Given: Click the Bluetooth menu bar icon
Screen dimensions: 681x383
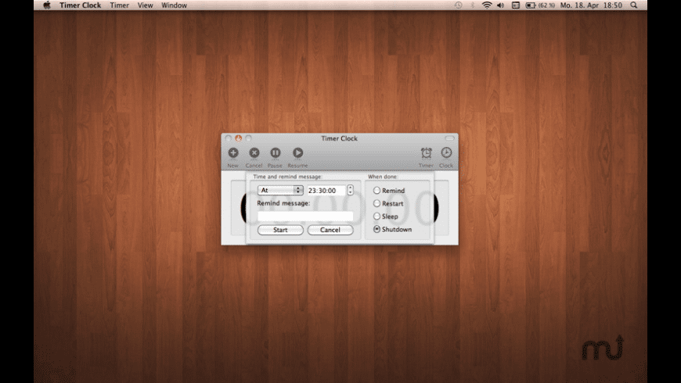Looking at the screenshot, I should (x=473, y=5).
